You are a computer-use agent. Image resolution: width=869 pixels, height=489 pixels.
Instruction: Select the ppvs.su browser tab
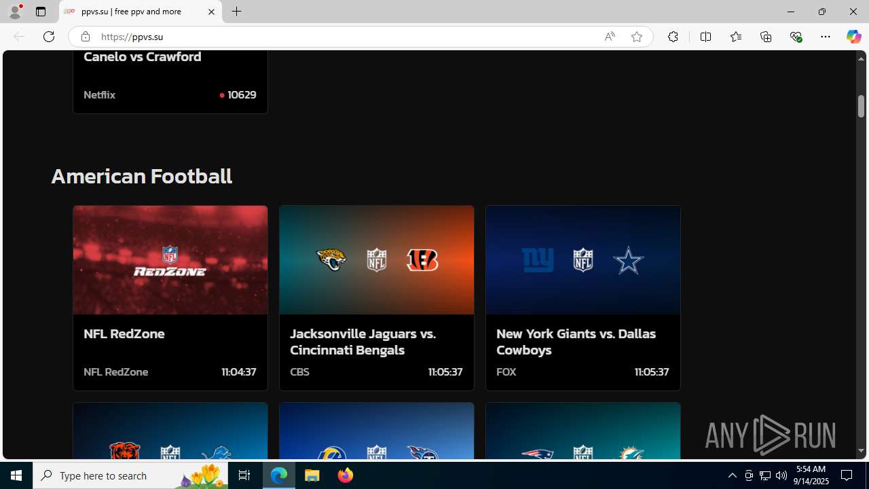click(141, 12)
